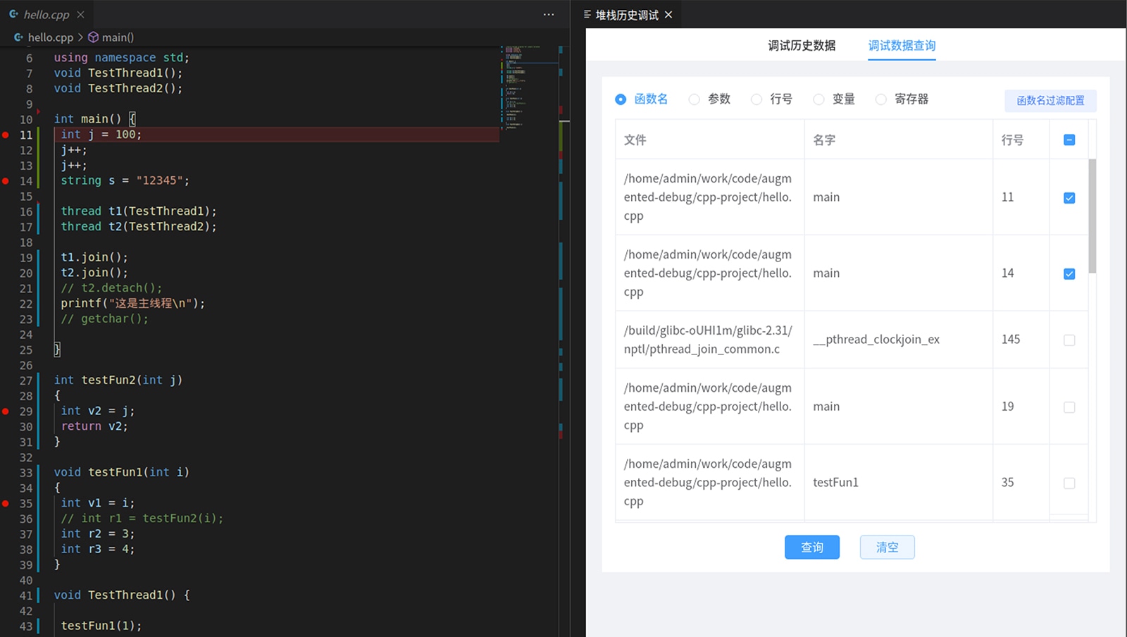This screenshot has height=637, width=1127.
Task: Switch to the 调试数据查询 tab
Action: pos(902,46)
